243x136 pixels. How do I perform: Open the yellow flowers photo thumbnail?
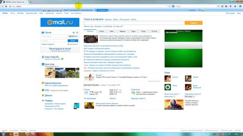(x=70, y=73)
